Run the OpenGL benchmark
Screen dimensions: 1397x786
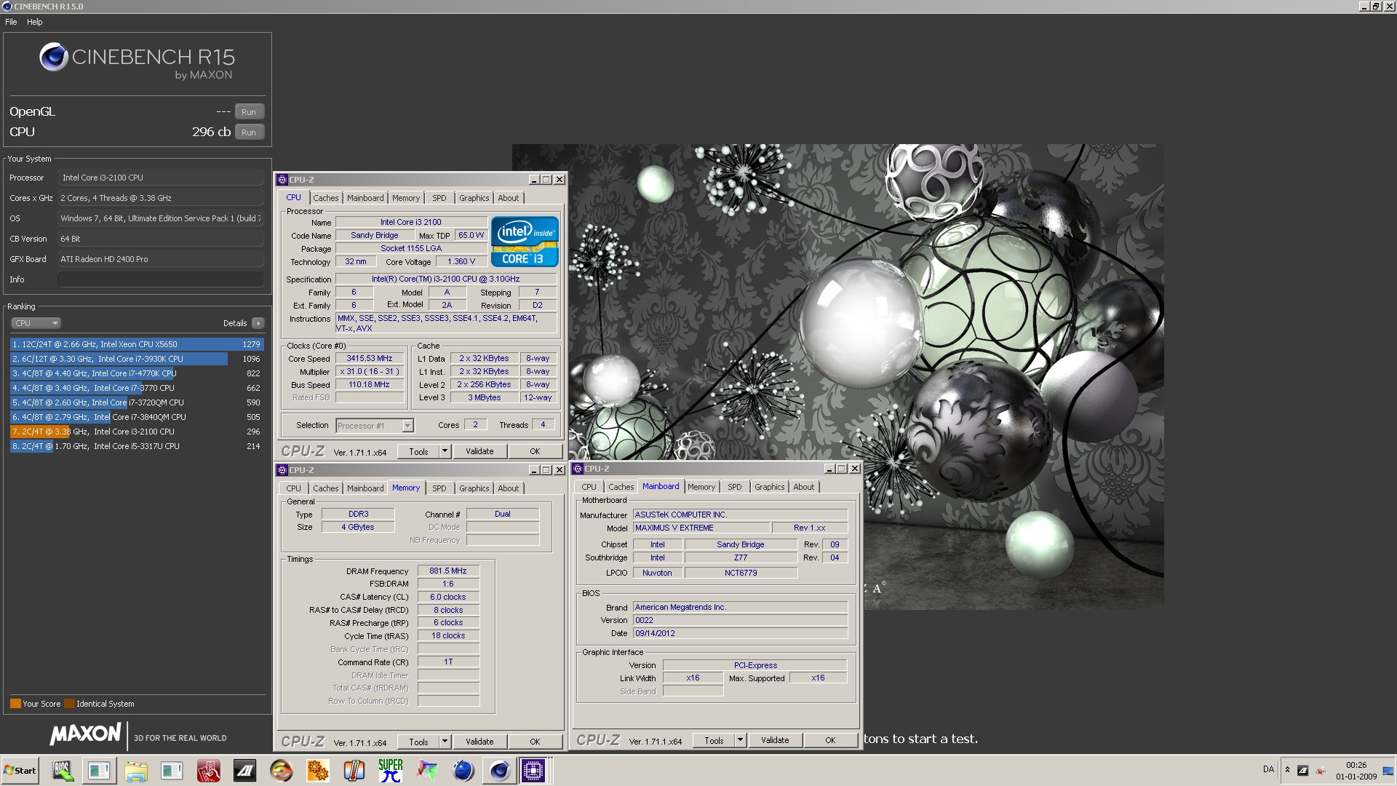click(249, 112)
